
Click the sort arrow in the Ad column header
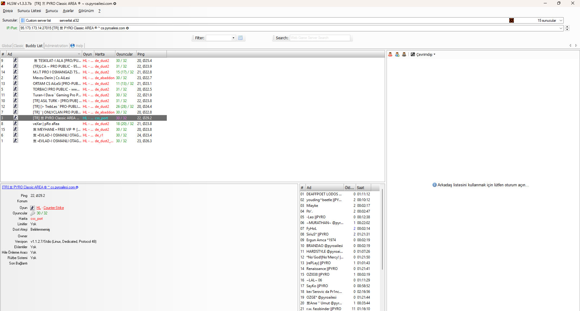click(x=79, y=54)
